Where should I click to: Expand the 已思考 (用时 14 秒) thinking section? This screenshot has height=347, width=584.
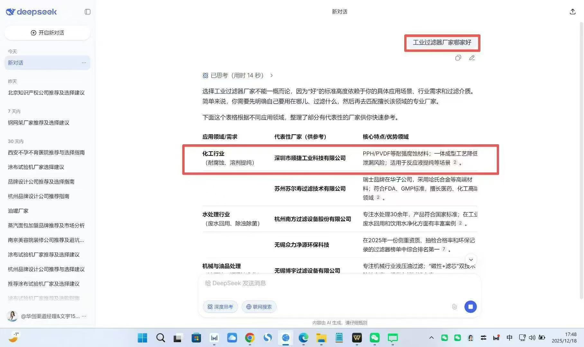(238, 76)
